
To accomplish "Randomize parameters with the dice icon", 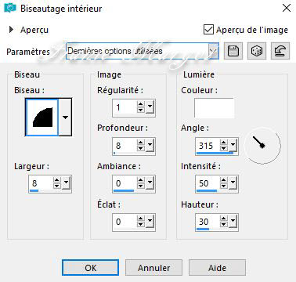I will [257, 51].
